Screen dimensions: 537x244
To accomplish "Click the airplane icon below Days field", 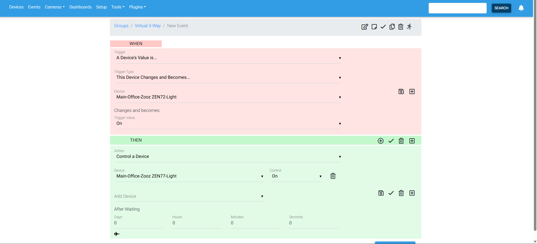I will pyautogui.click(x=117, y=234).
